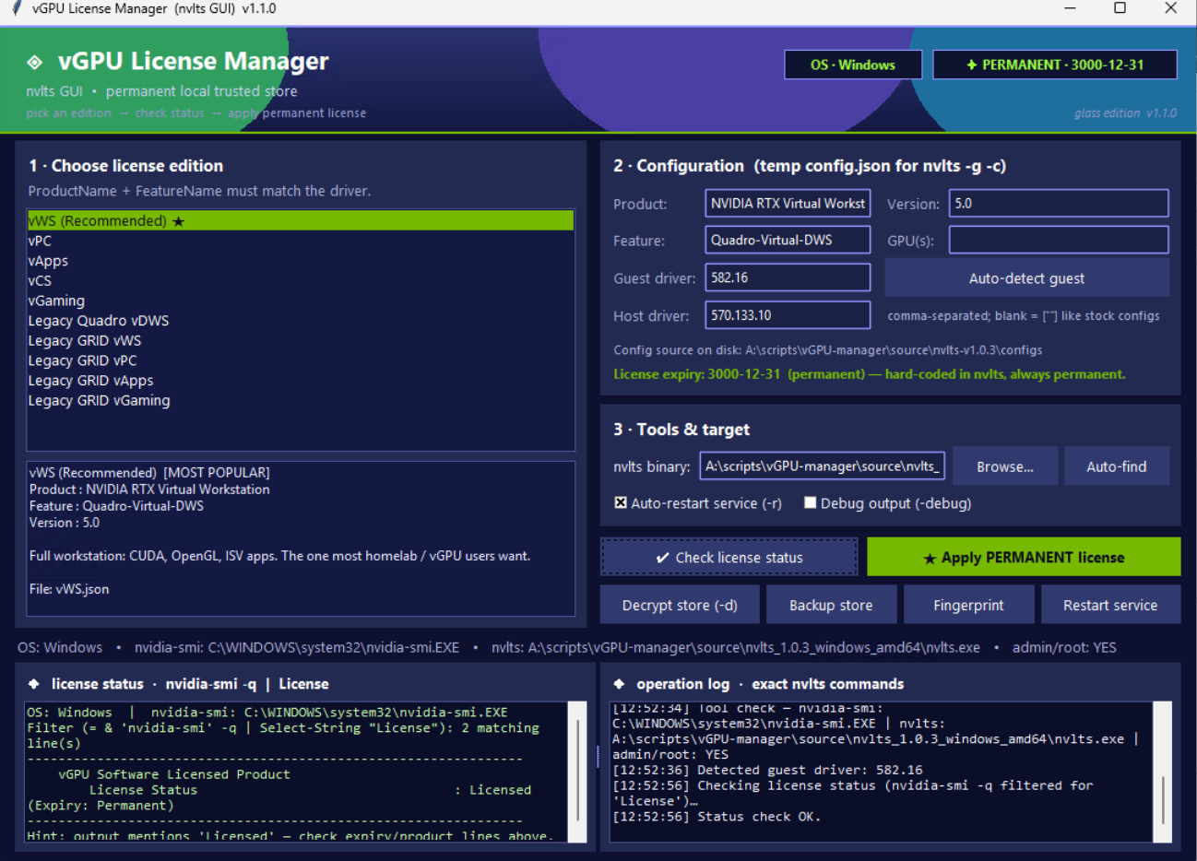Click 'admin/root: YES' in status line
The image size is (1197, 861).
tap(1064, 647)
